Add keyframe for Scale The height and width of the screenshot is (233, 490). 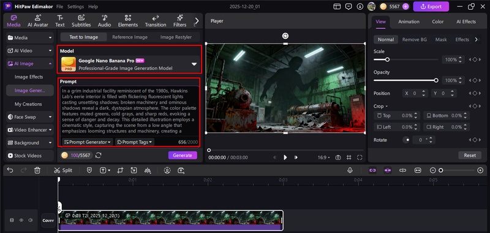[x=475, y=59]
